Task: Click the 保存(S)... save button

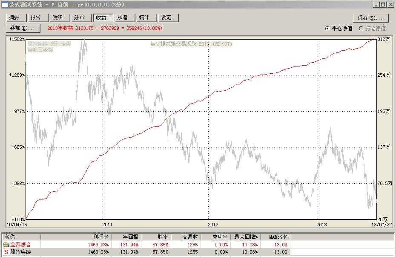Action: [371, 18]
